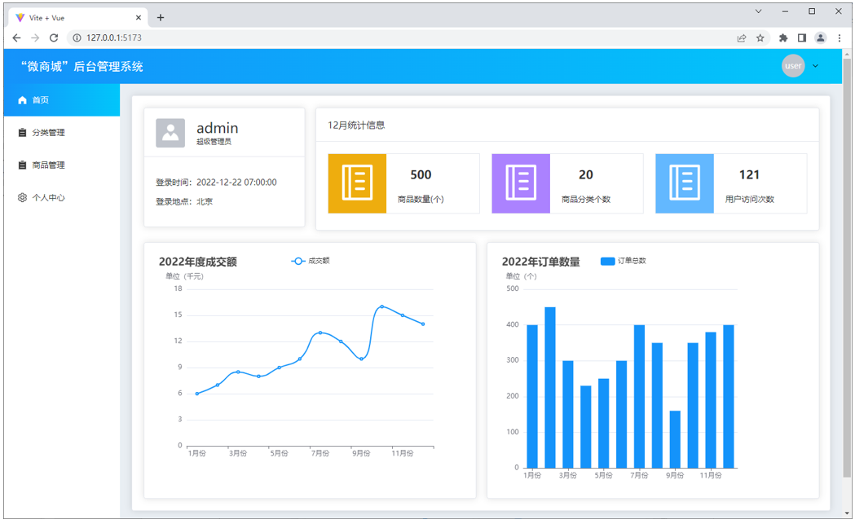Reload the page with refresh button

pos(54,37)
